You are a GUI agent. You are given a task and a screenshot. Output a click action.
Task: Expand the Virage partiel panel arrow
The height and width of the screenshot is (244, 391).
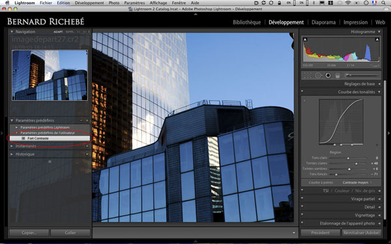pyautogui.click(x=379, y=199)
